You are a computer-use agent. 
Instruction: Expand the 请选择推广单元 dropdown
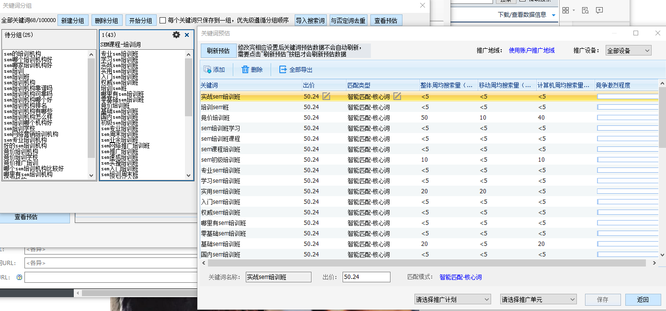(538, 300)
